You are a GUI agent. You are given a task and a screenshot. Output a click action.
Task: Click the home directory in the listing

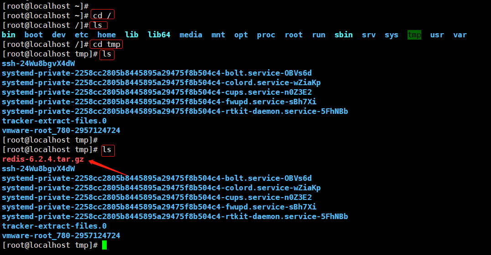click(x=107, y=35)
